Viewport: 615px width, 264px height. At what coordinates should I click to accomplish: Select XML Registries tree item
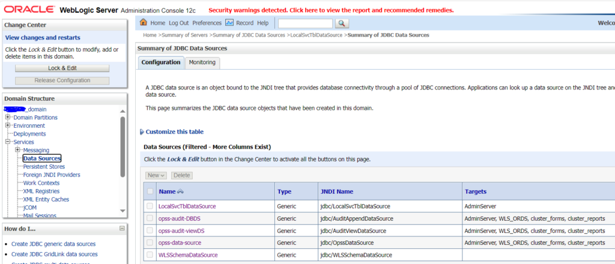coord(41,191)
